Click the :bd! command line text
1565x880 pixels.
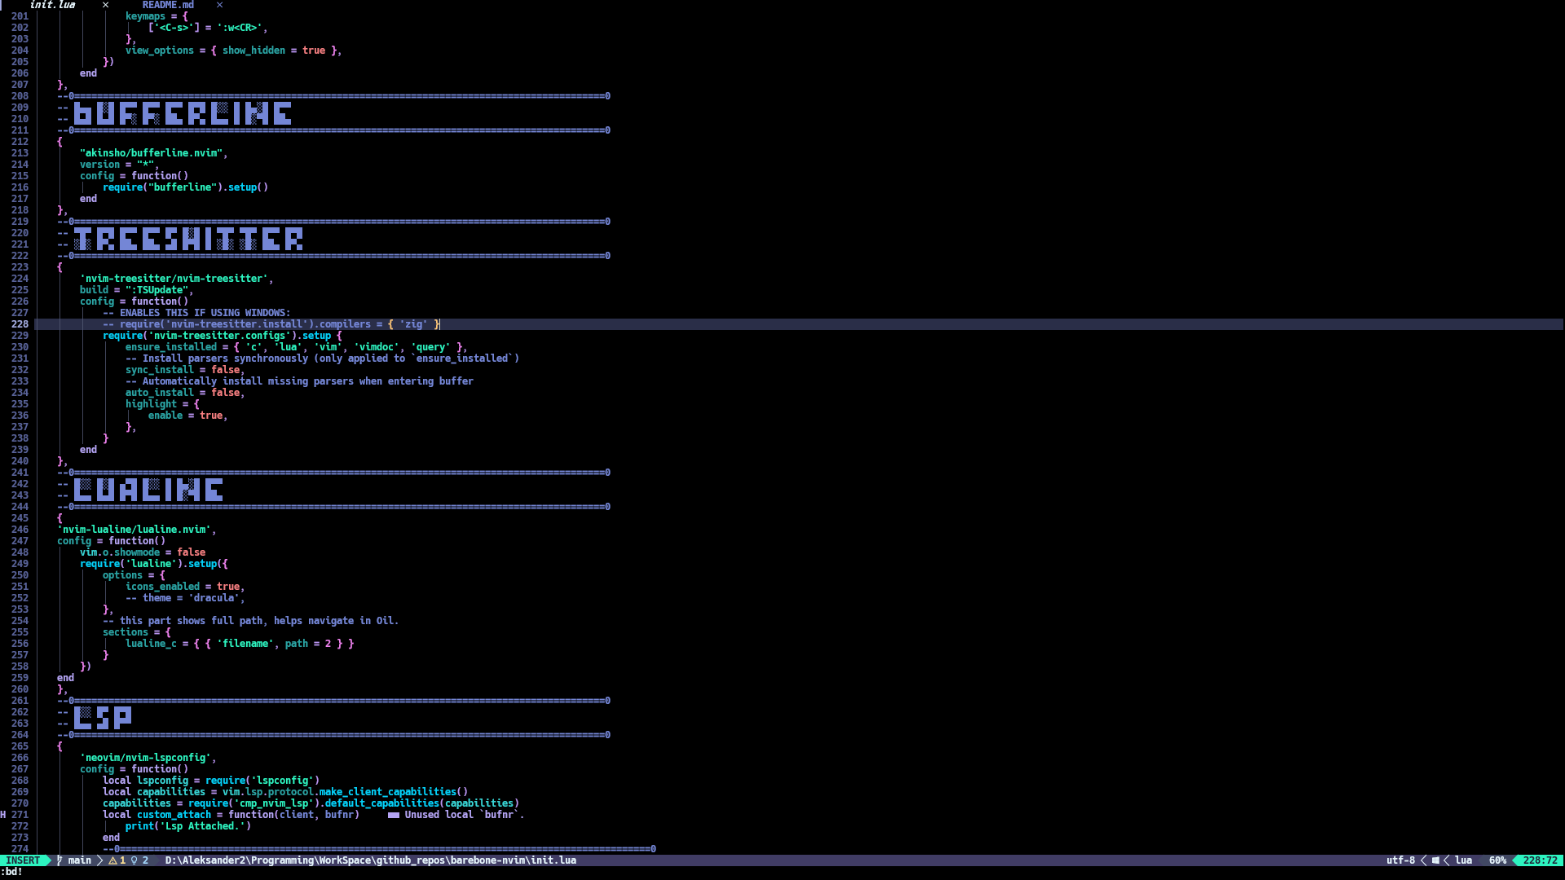11,872
